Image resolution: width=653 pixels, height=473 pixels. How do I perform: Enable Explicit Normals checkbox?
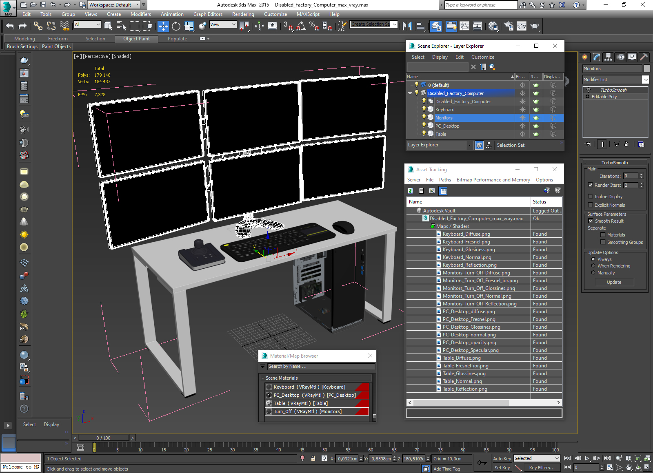(x=590, y=205)
